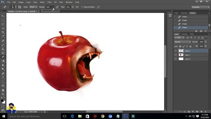Filter layers by pixel layers

pos(188,38)
